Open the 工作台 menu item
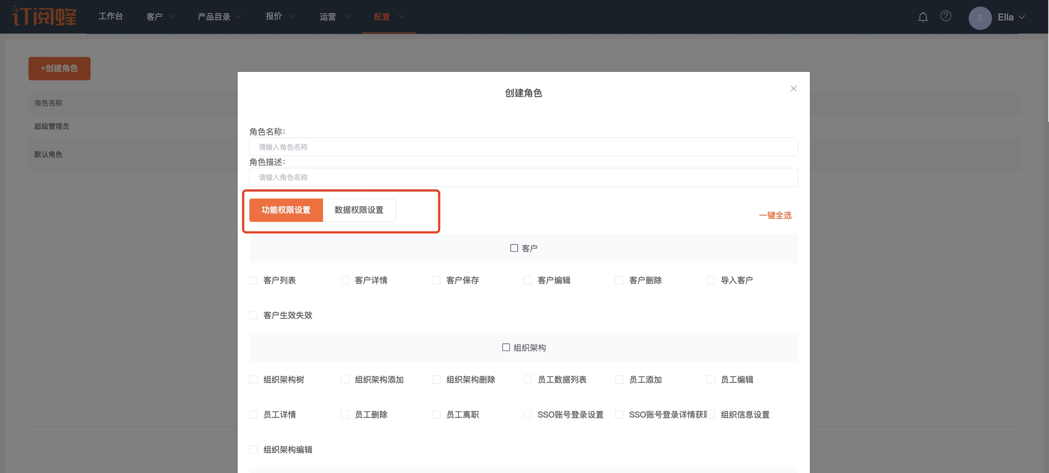Image resolution: width=1049 pixels, height=473 pixels. pyautogui.click(x=110, y=16)
